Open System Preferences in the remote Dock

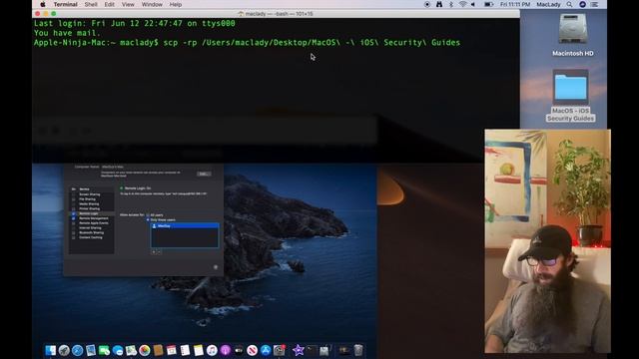tap(280, 350)
